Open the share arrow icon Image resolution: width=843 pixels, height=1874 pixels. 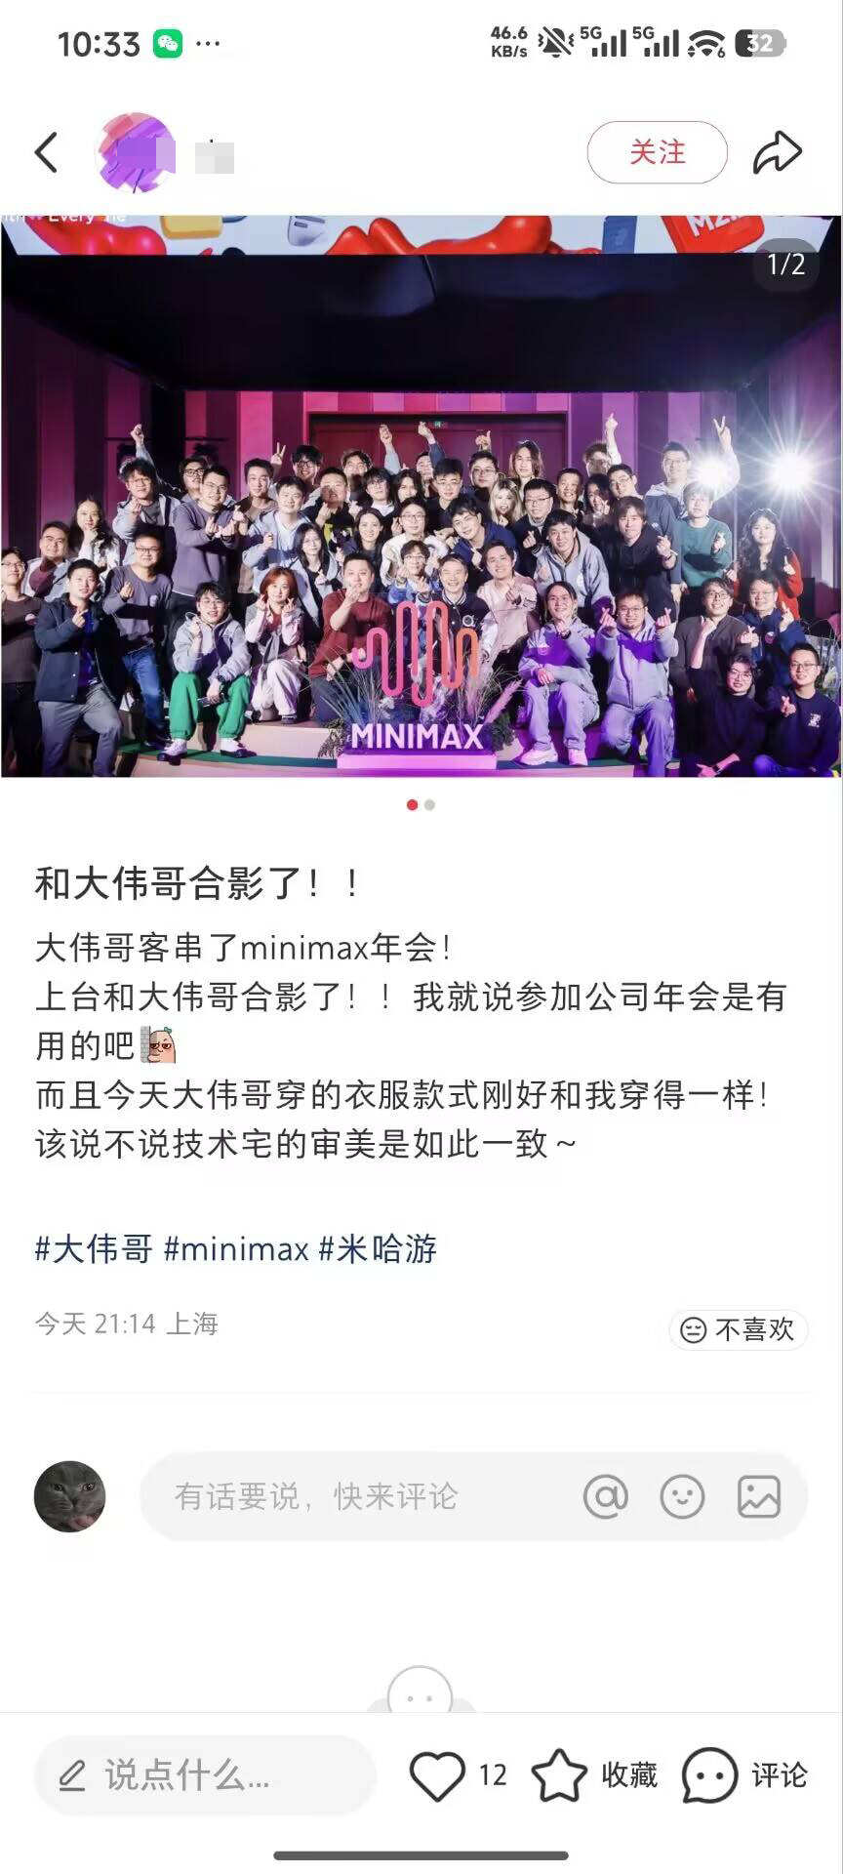click(777, 152)
